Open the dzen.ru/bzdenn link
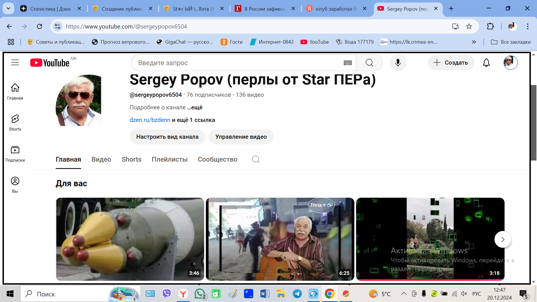Screen dimensions: 537x302 click(150, 120)
